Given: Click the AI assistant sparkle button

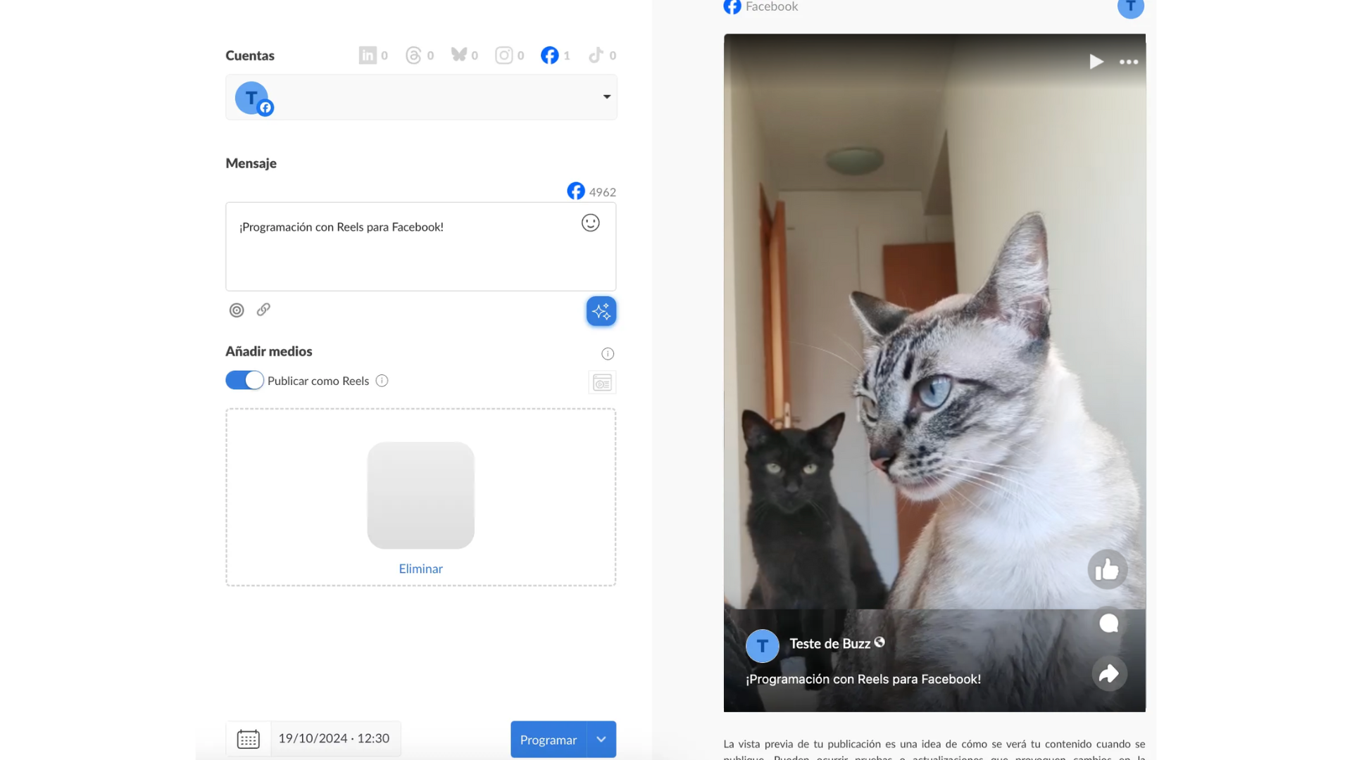Looking at the screenshot, I should point(601,311).
